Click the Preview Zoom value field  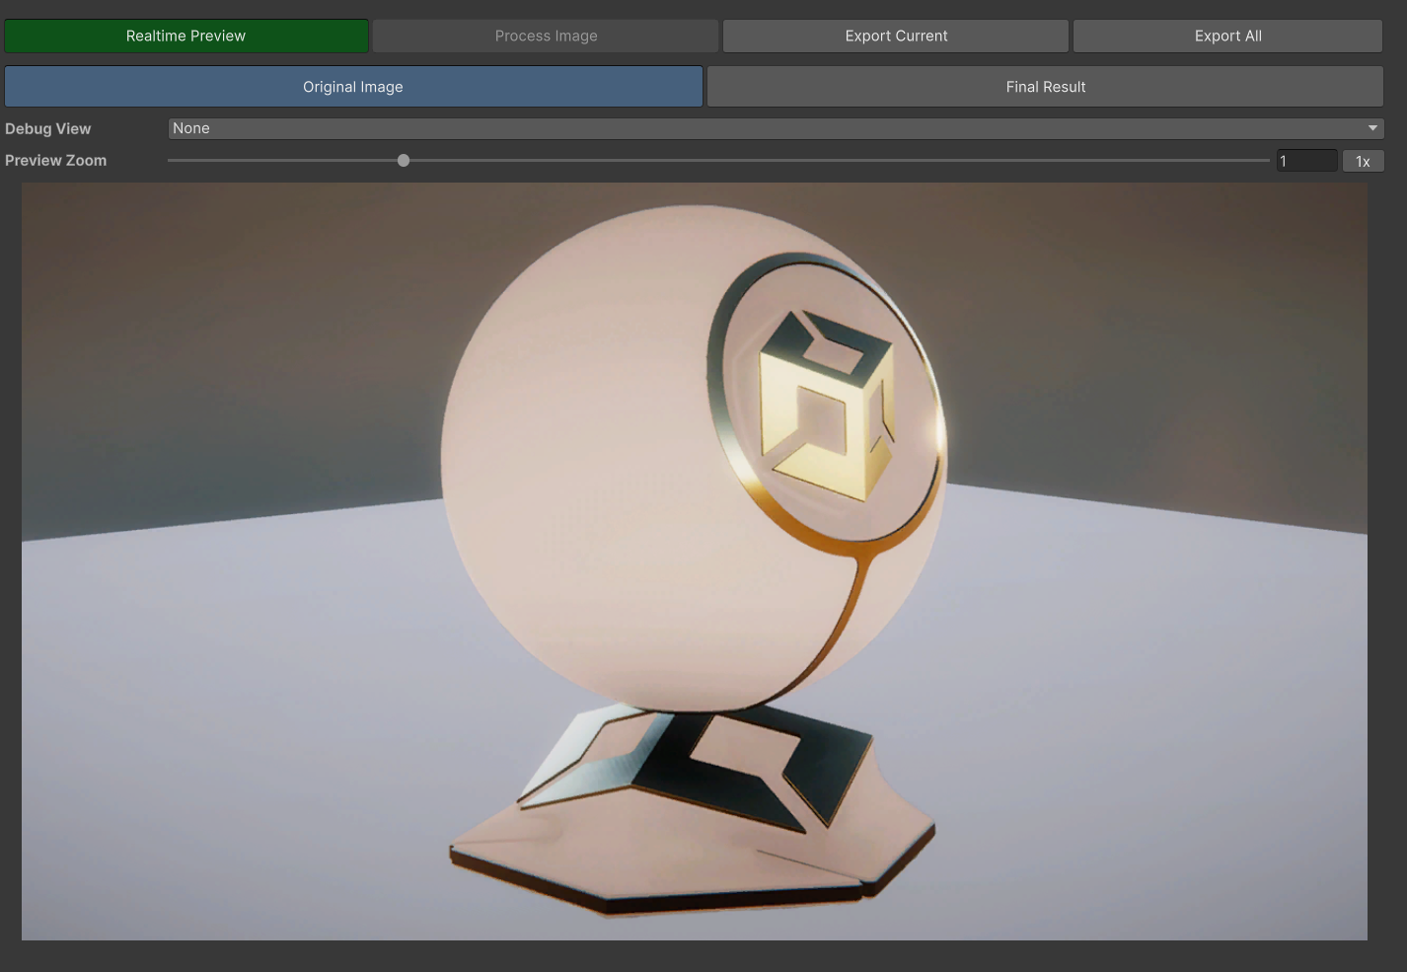coord(1306,161)
